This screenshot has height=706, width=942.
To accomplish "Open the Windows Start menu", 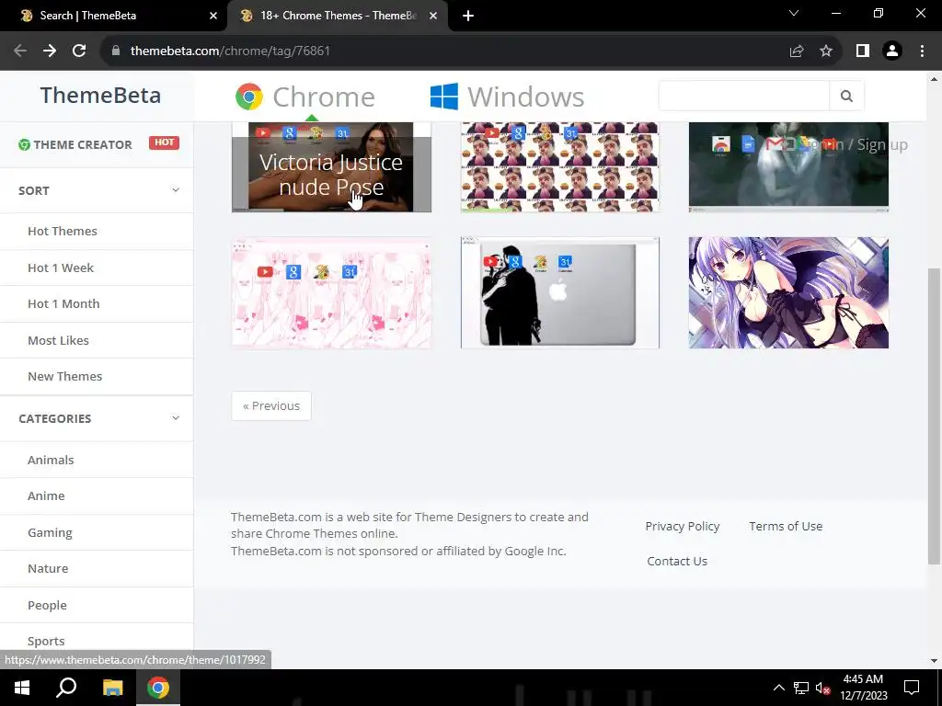I will click(x=22, y=688).
